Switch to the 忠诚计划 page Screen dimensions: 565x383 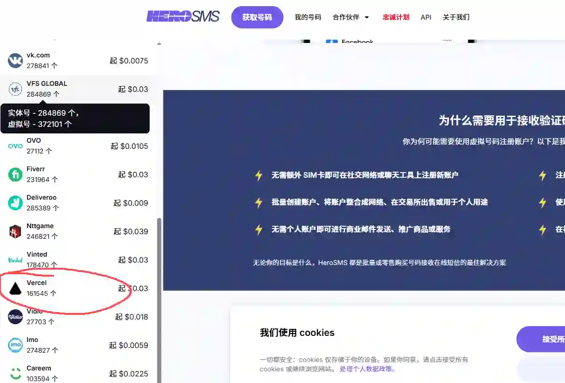coord(396,17)
